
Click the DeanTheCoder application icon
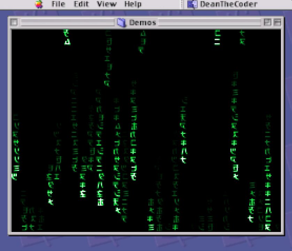click(192, 4)
